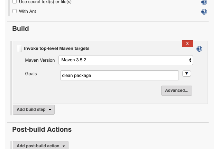Image resolution: width=219 pixels, height=149 pixels.
Task: Click the Goals label
Action: pos(31,74)
